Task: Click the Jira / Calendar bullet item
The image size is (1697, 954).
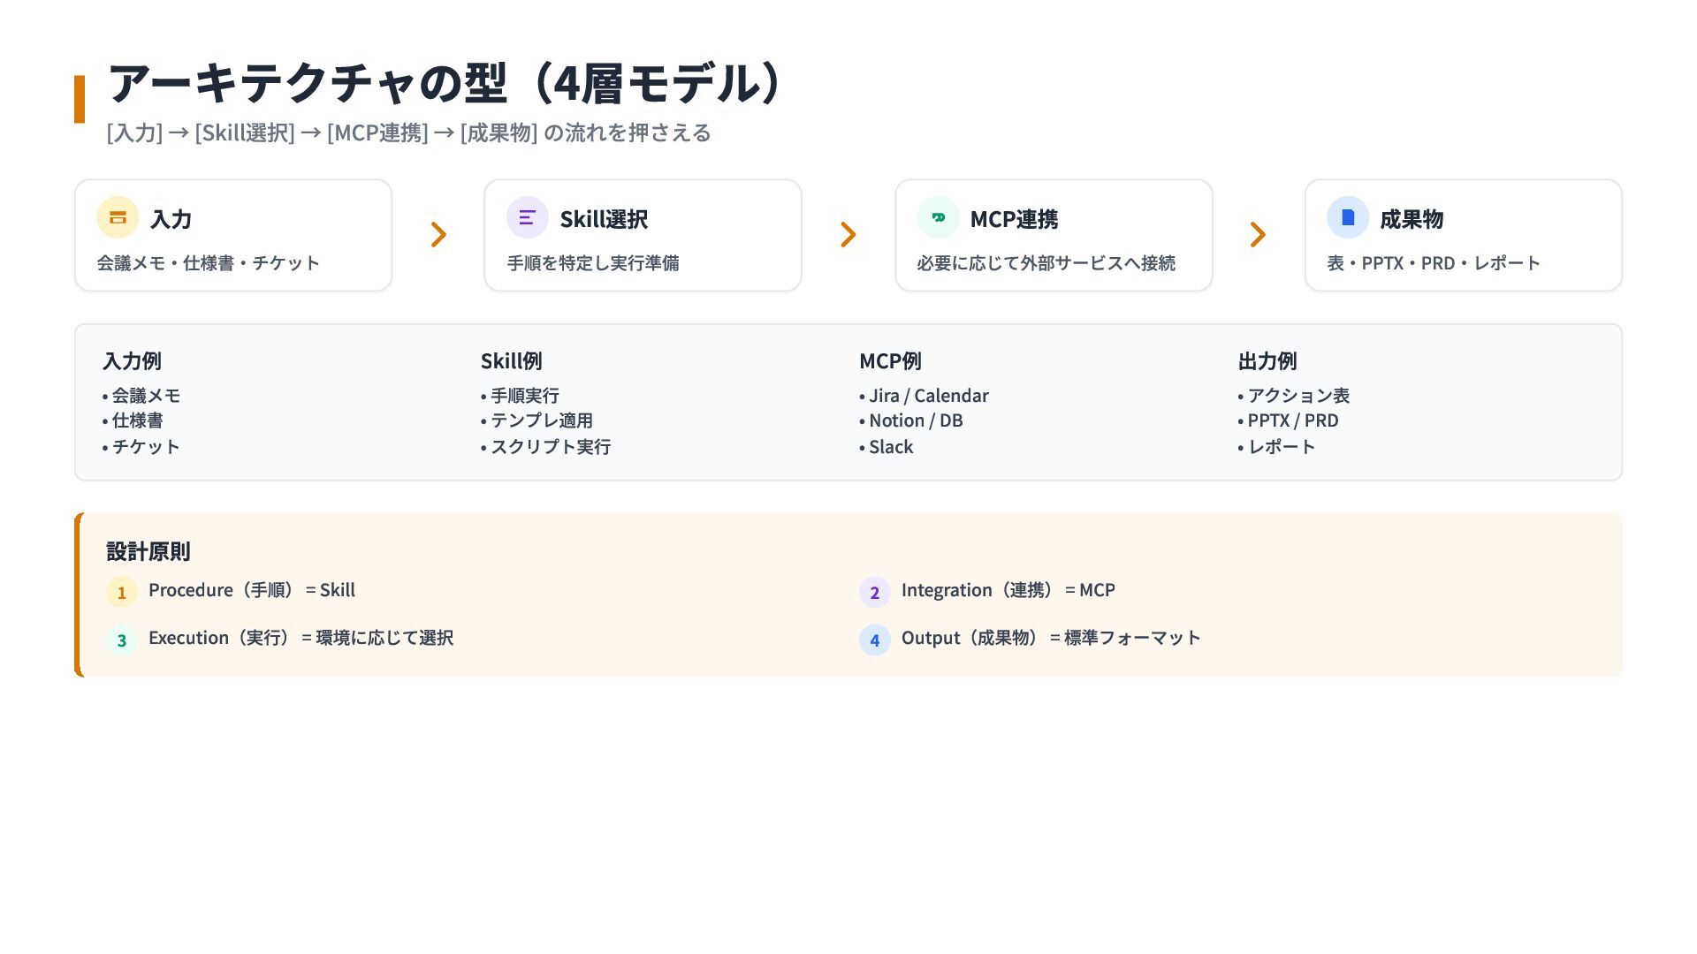Action: 928,396
